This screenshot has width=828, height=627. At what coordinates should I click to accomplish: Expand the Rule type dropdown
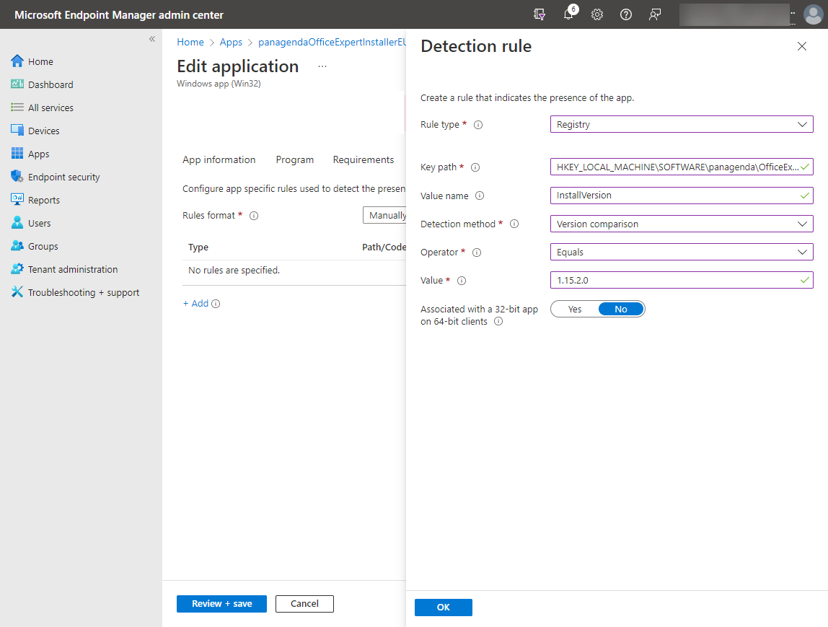tap(681, 124)
